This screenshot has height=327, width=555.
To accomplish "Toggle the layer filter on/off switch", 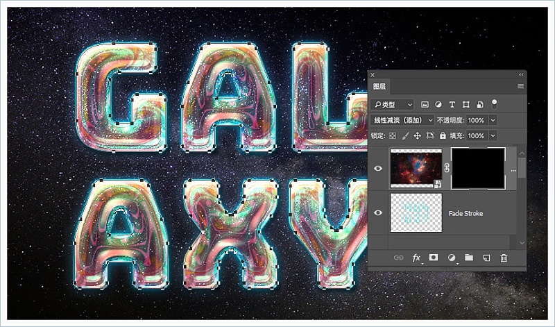I will (x=494, y=104).
